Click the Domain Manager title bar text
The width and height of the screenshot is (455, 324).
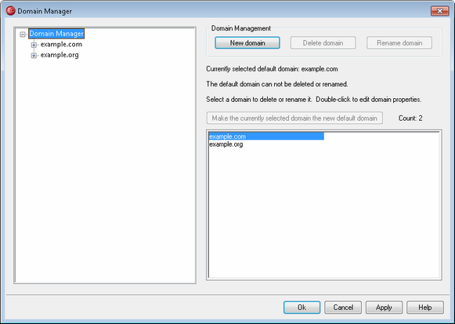point(45,11)
